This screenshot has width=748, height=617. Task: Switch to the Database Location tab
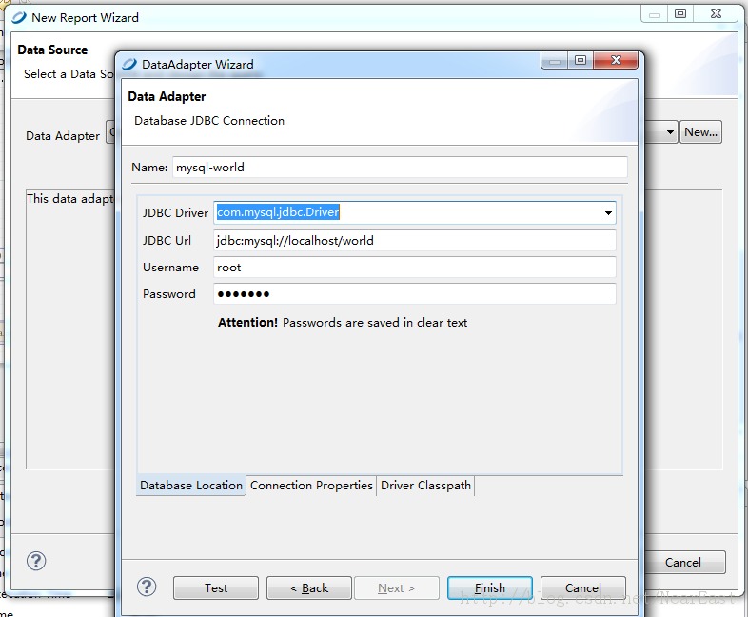coord(191,486)
